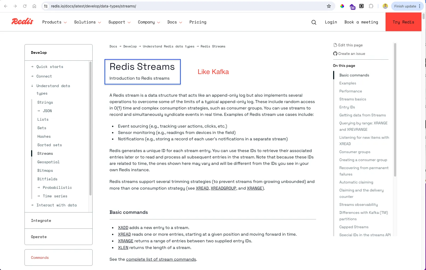The width and height of the screenshot is (426, 270).
Task: Open the XADD command link
Action: (x=123, y=228)
